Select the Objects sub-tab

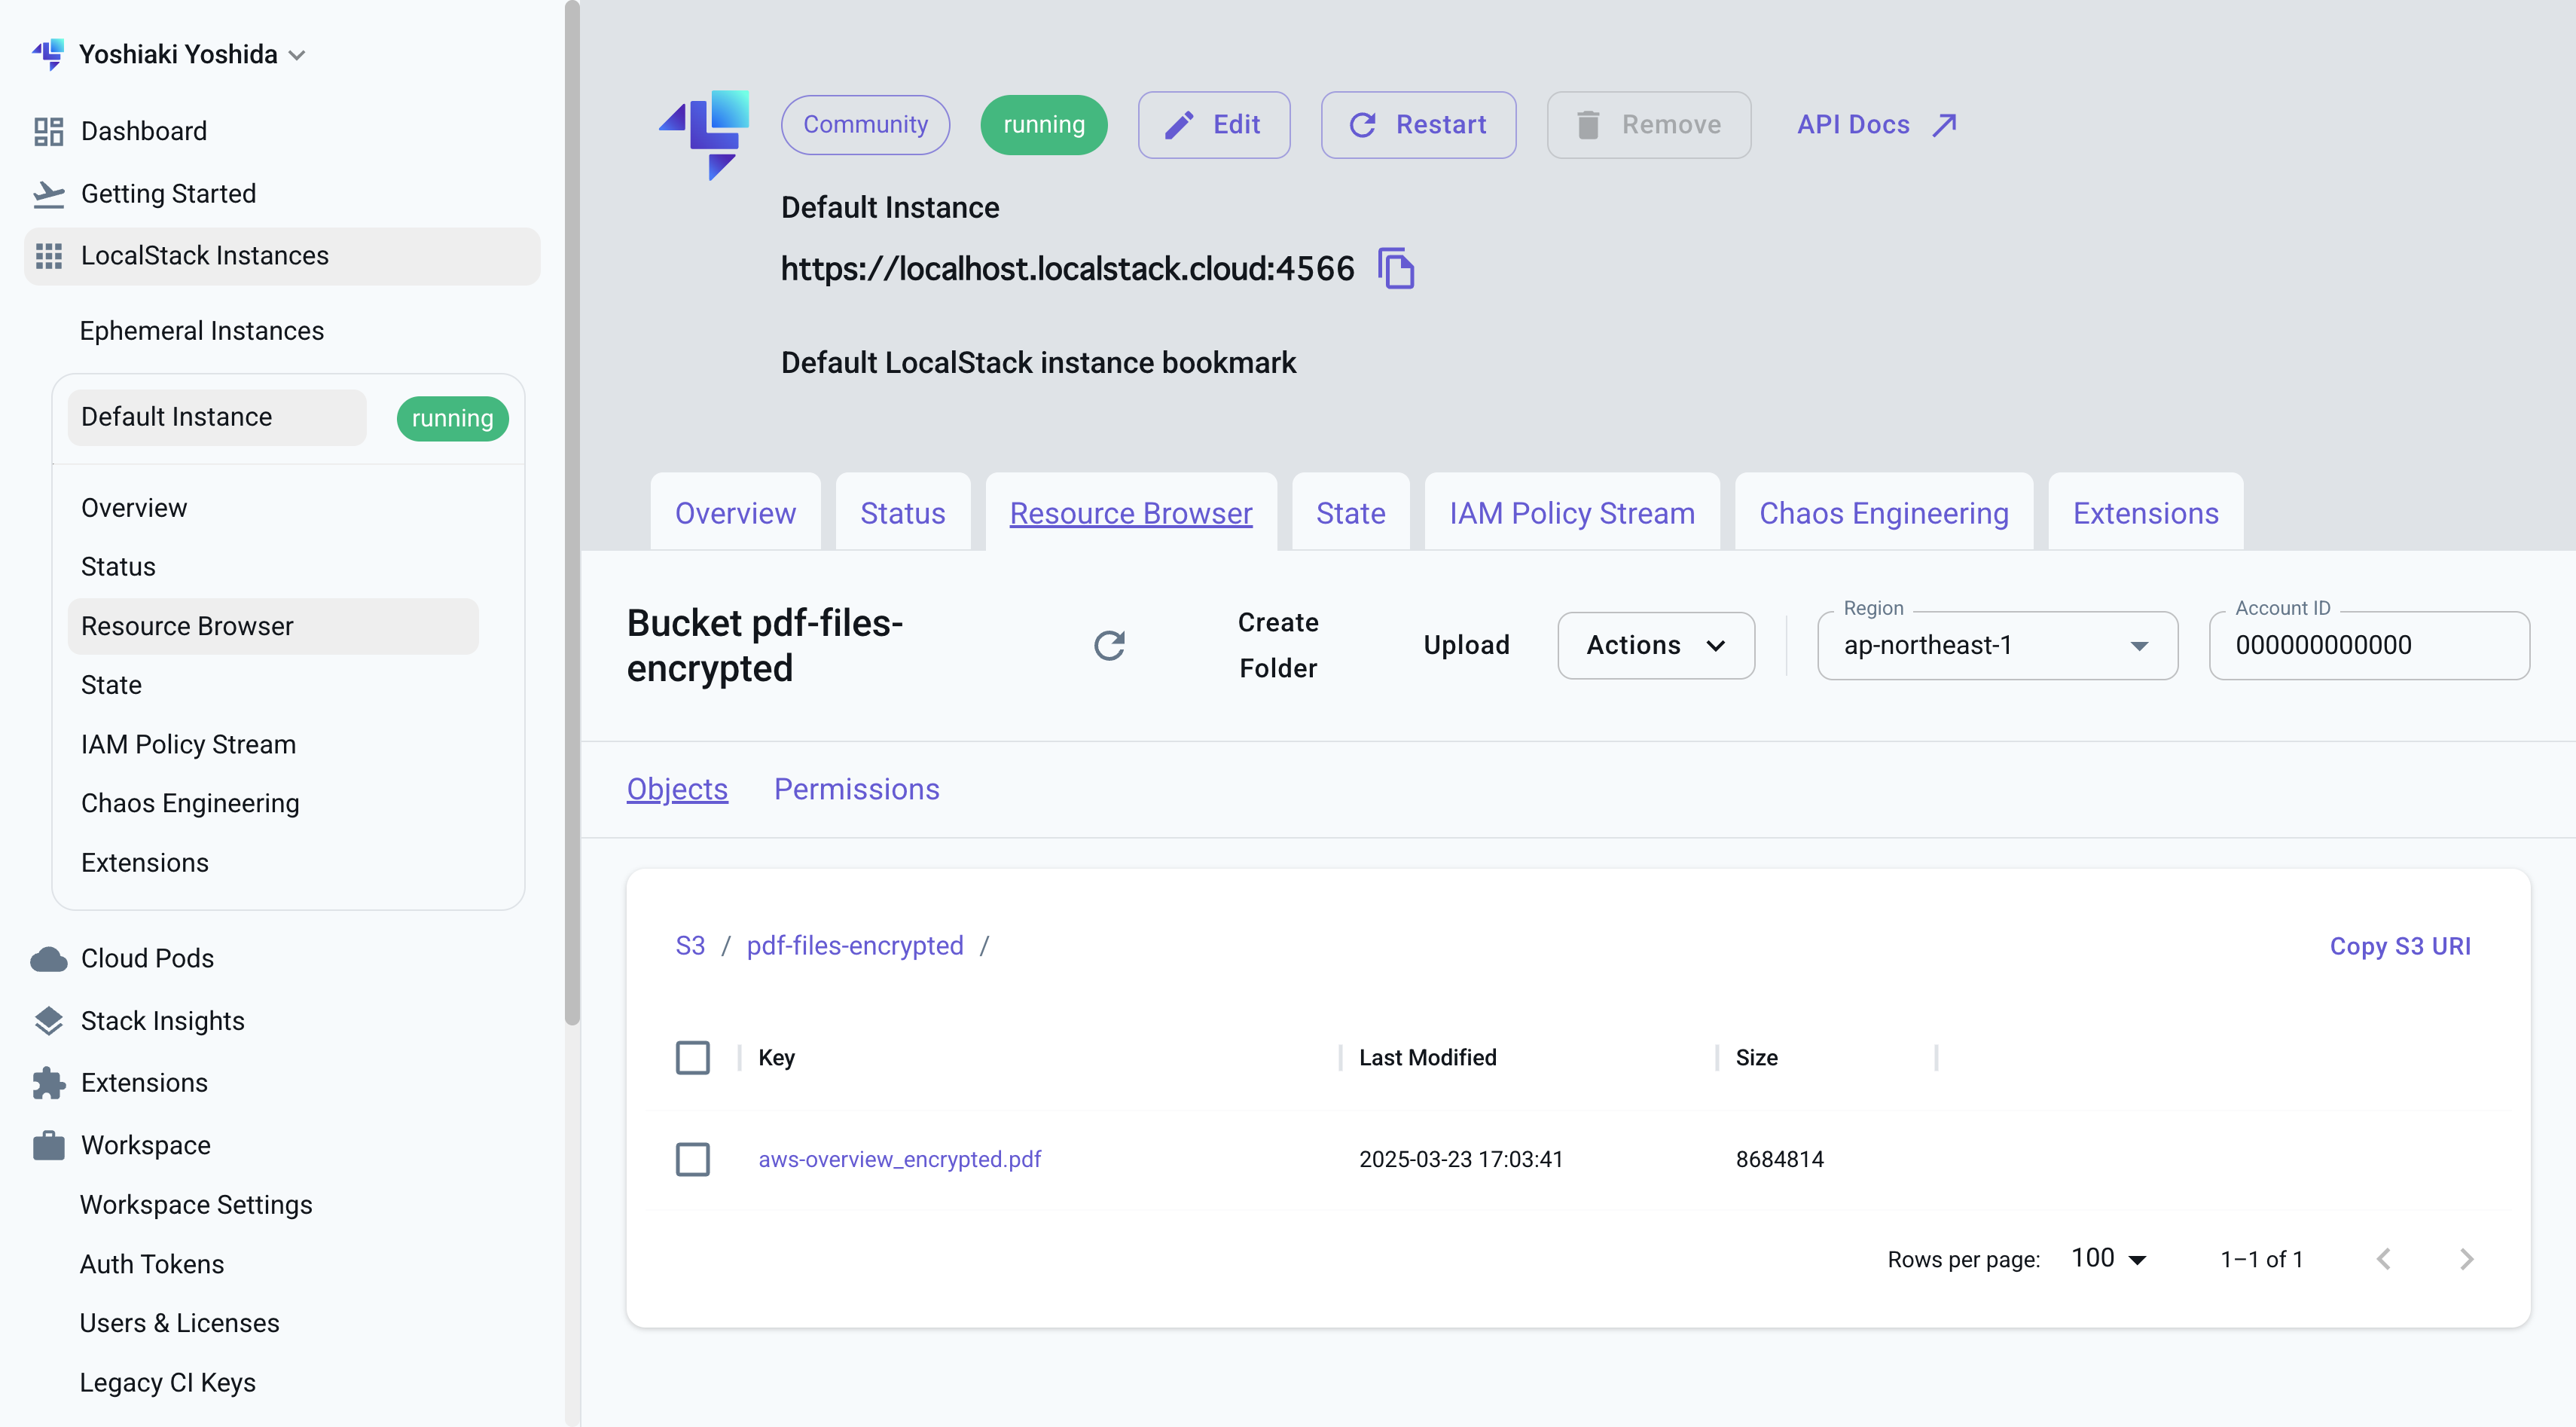click(677, 790)
